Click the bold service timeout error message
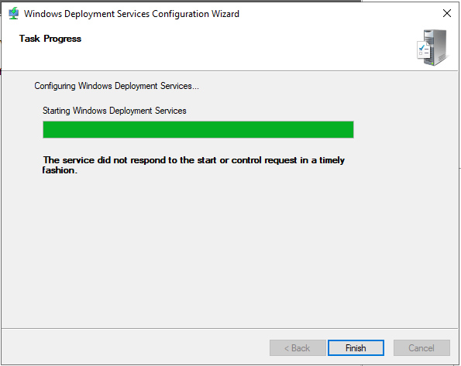Screen dimensions: 461x366 [194, 165]
